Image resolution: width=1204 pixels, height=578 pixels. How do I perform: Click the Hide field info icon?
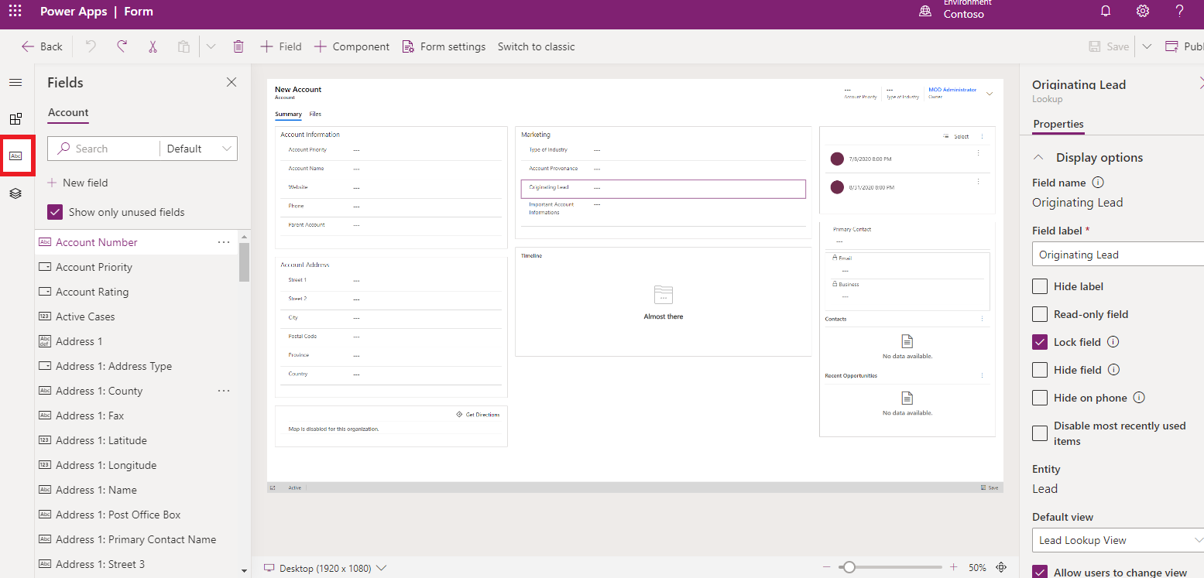pos(1113,370)
